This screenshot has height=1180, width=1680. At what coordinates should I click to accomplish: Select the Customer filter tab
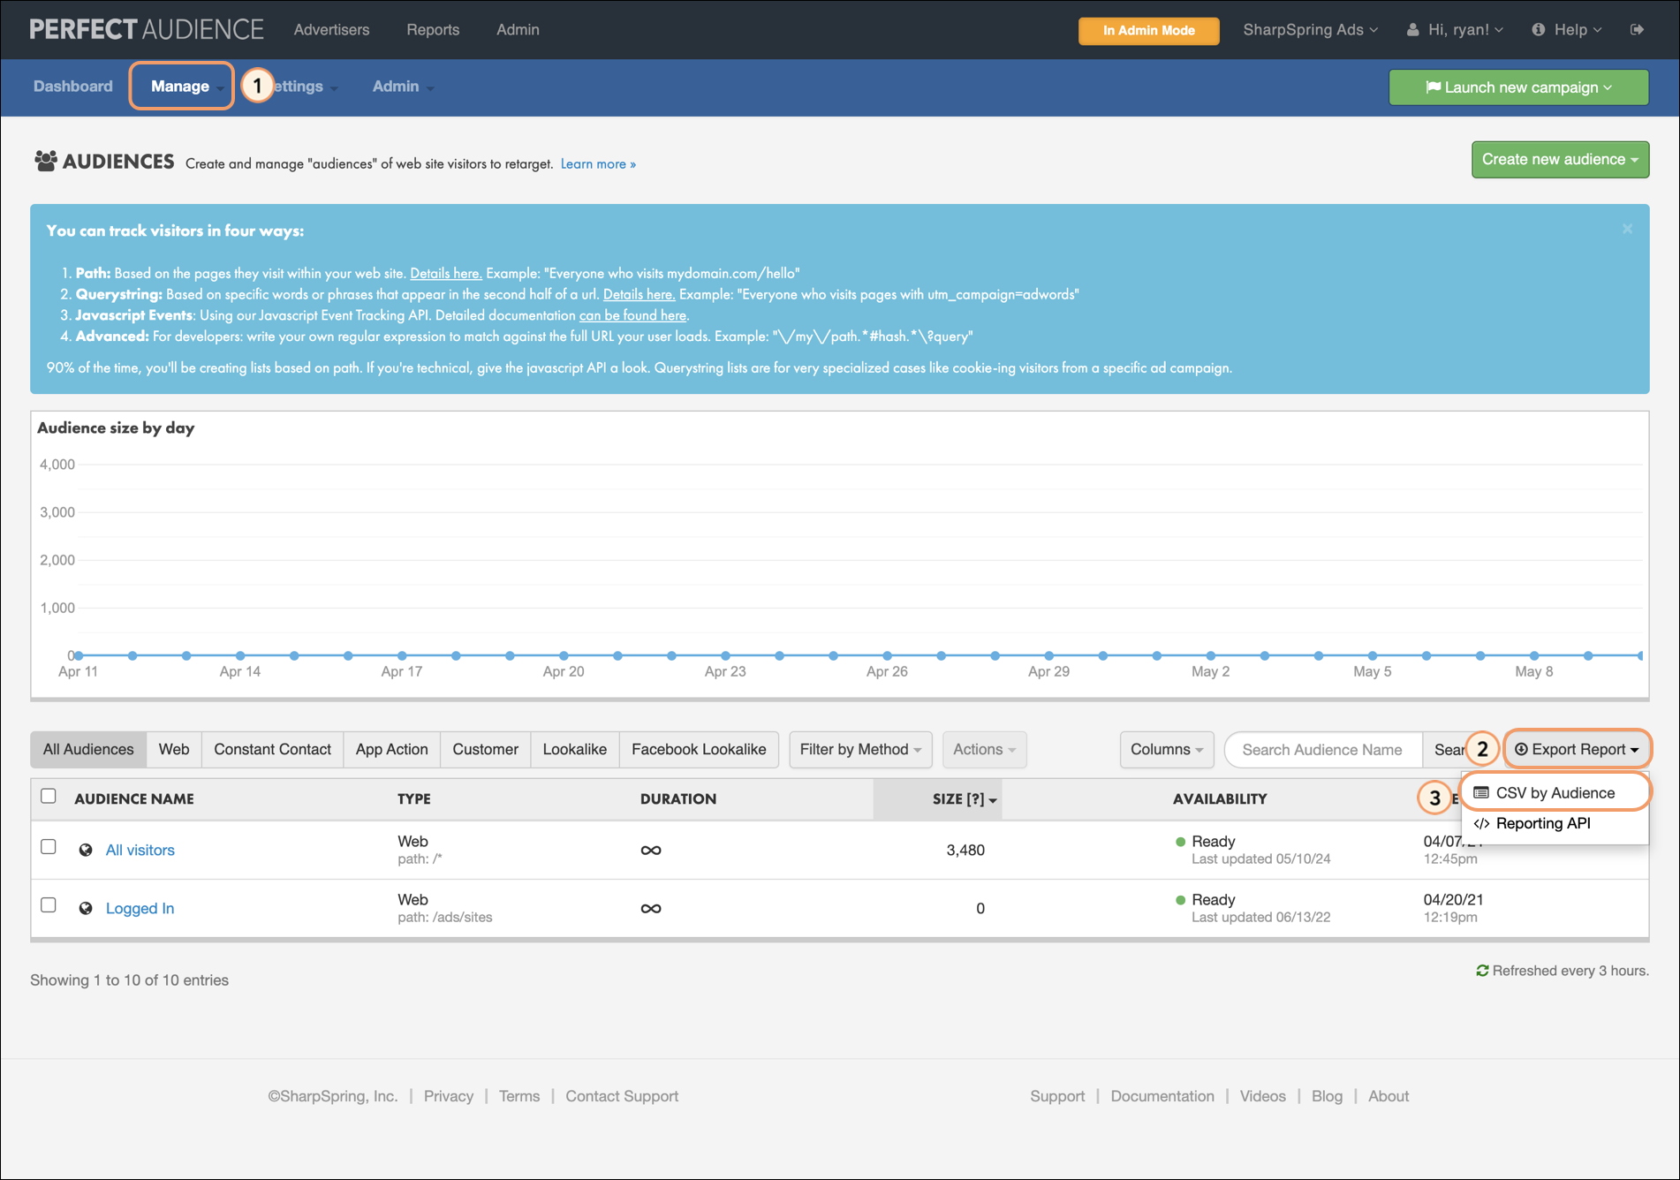485,749
